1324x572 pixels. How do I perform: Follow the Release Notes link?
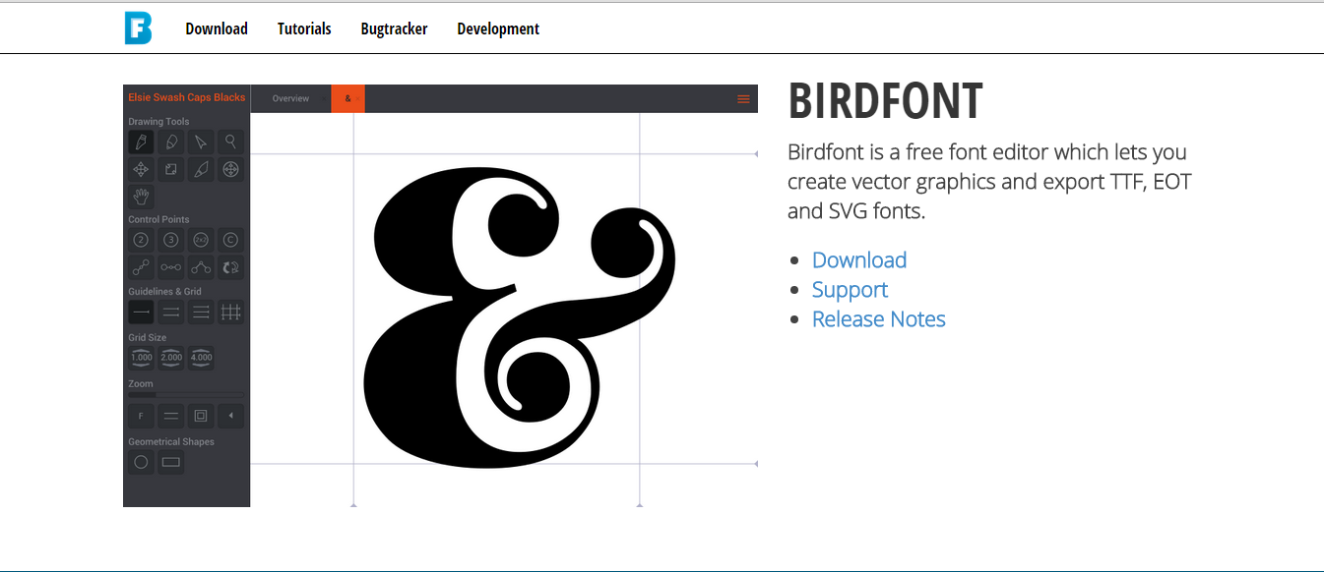coord(878,318)
